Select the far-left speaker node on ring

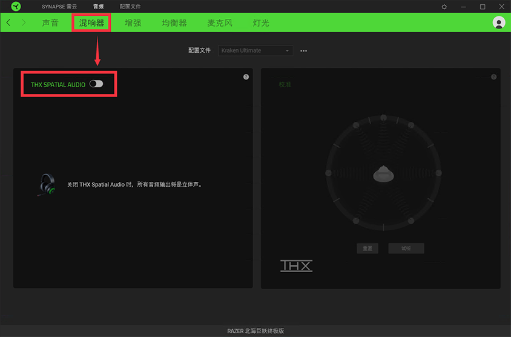329,173
